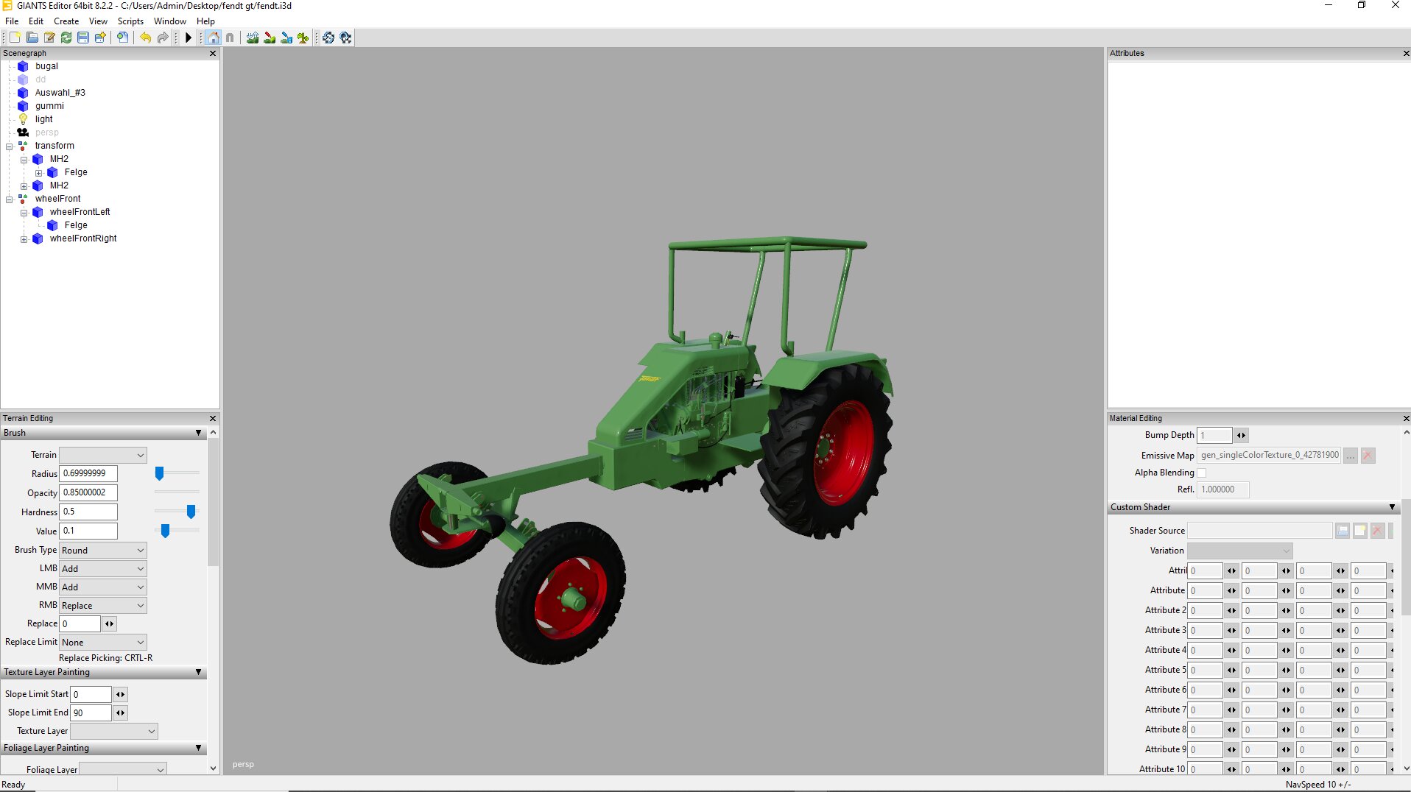This screenshot has height=792, width=1411.
Task: Collapse the Custom Shader section
Action: [1392, 507]
